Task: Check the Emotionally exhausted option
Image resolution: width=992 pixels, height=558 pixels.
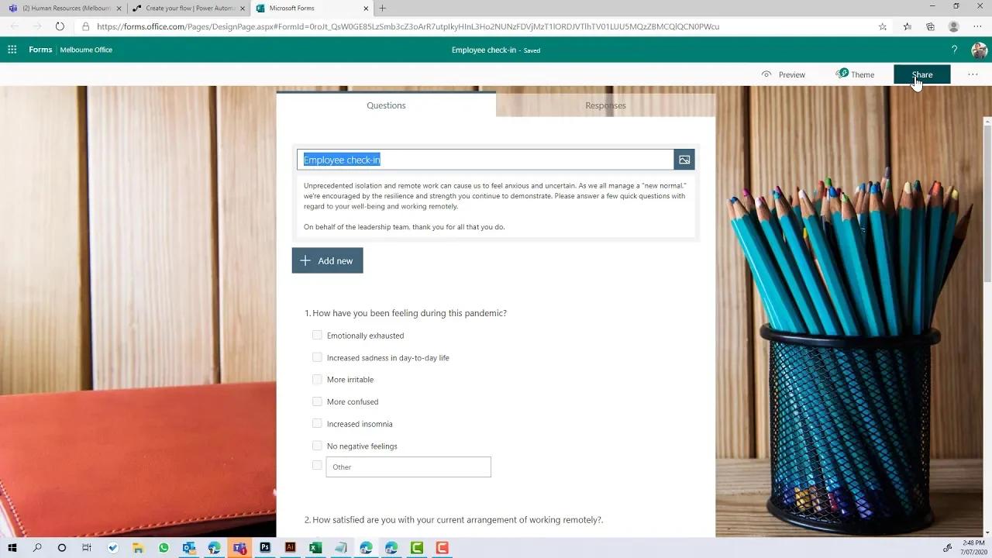Action: tap(317, 335)
